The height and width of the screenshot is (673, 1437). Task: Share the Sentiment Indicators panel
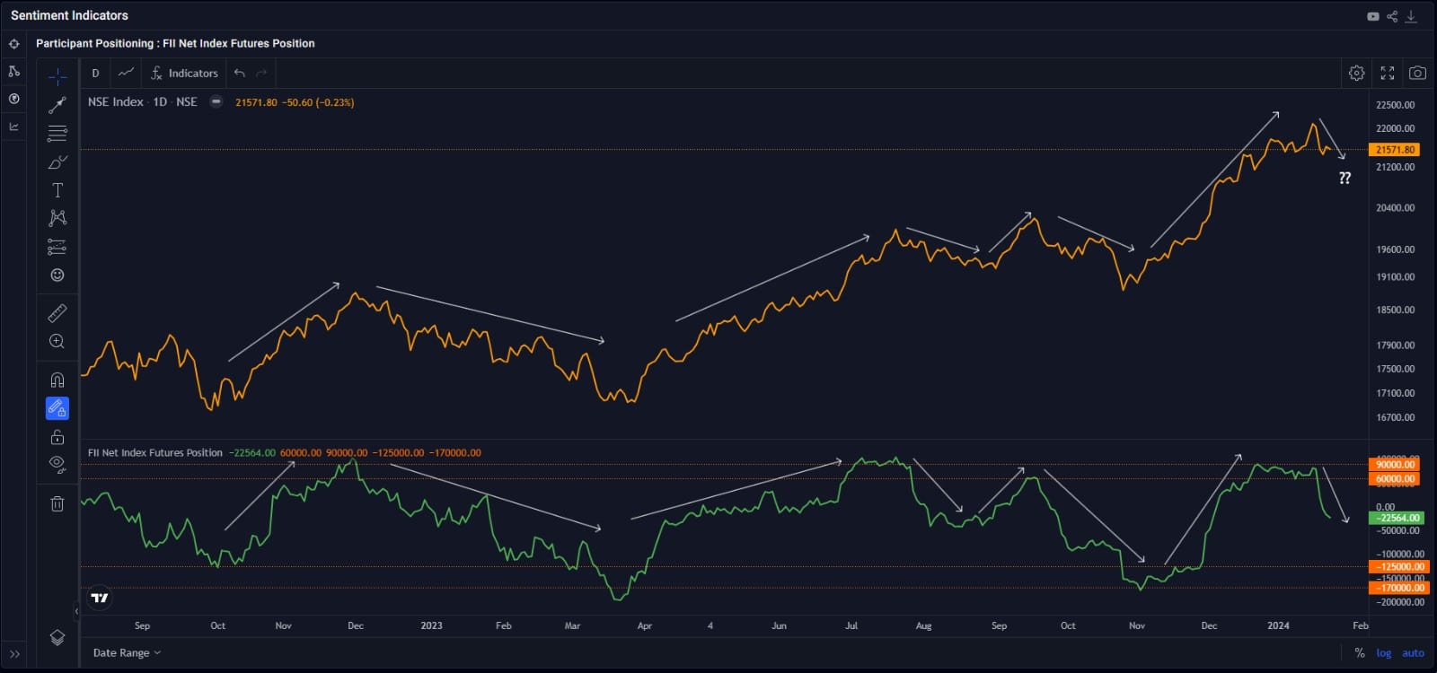(1392, 16)
